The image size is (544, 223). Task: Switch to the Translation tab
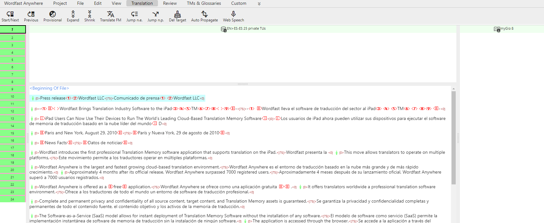coord(142,3)
